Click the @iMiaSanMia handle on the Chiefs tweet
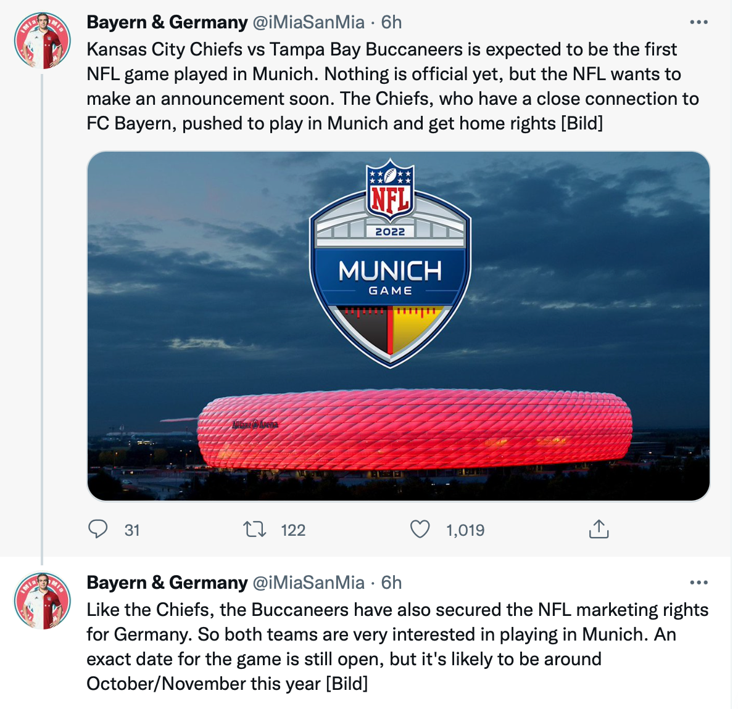This screenshot has width=738, height=709. pyautogui.click(x=309, y=22)
